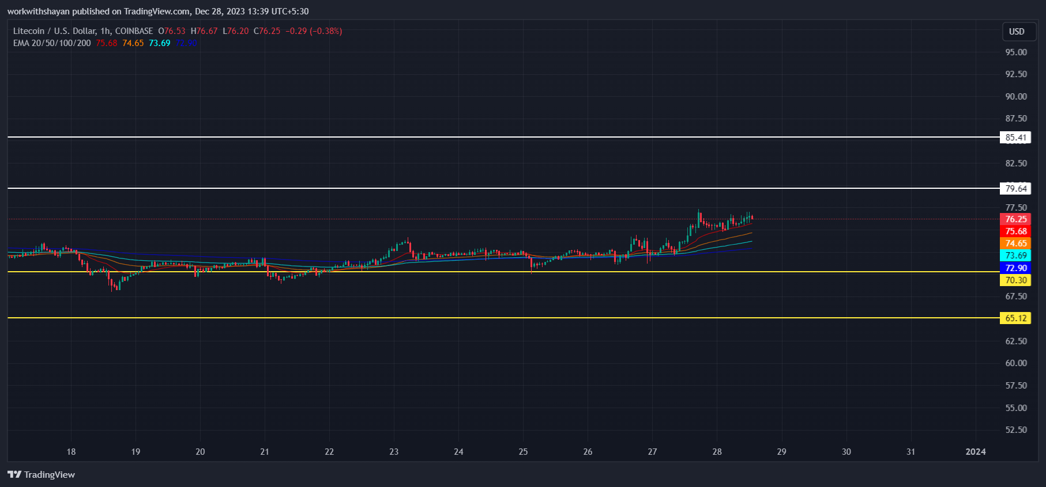Click date label 26 on time axis
This screenshot has height=487, width=1046.
(588, 452)
